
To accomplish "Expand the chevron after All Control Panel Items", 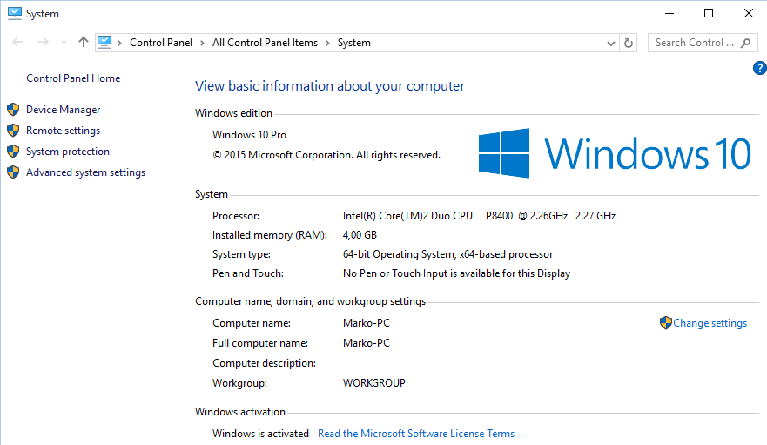I will [x=327, y=43].
